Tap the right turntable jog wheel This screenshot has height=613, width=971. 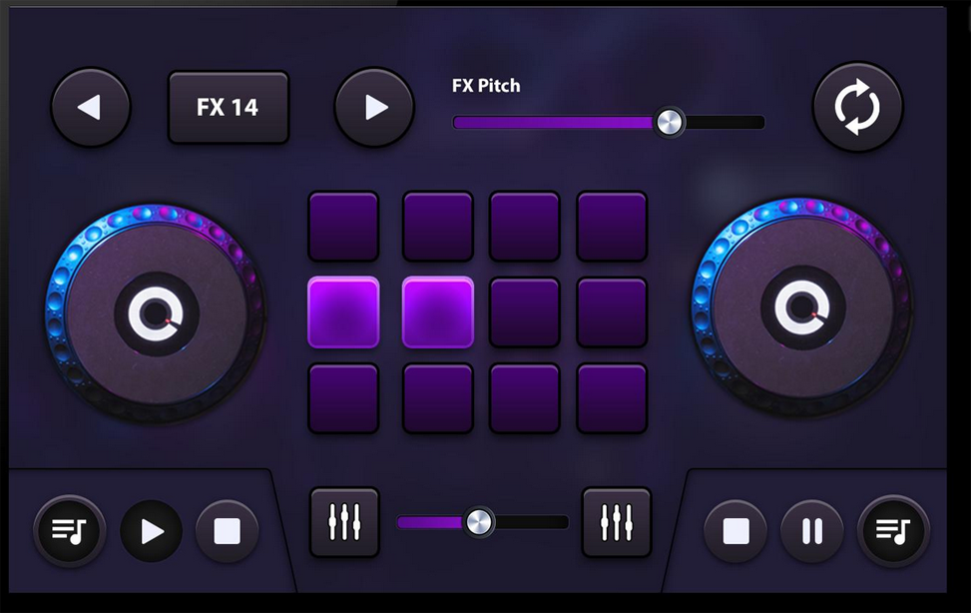coord(802,306)
